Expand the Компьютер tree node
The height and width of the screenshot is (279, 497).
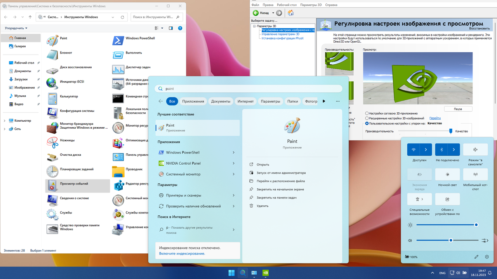coord(5,121)
